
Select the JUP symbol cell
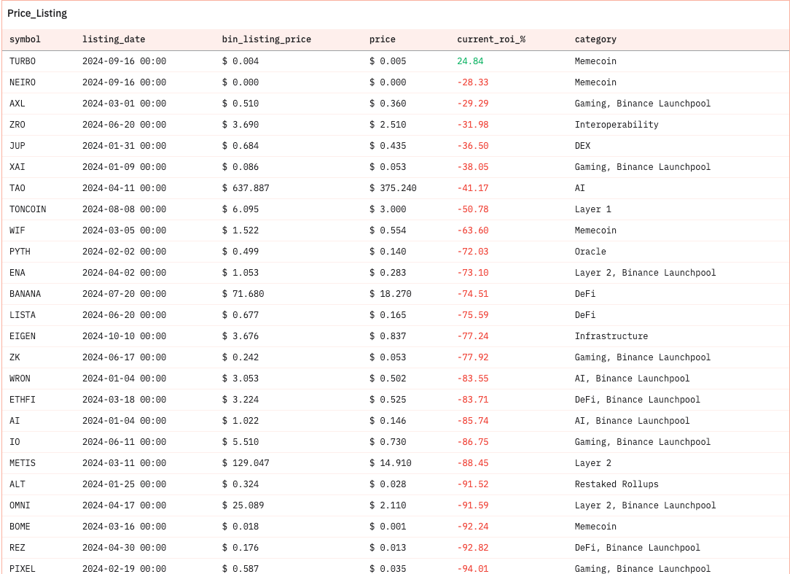pos(17,146)
